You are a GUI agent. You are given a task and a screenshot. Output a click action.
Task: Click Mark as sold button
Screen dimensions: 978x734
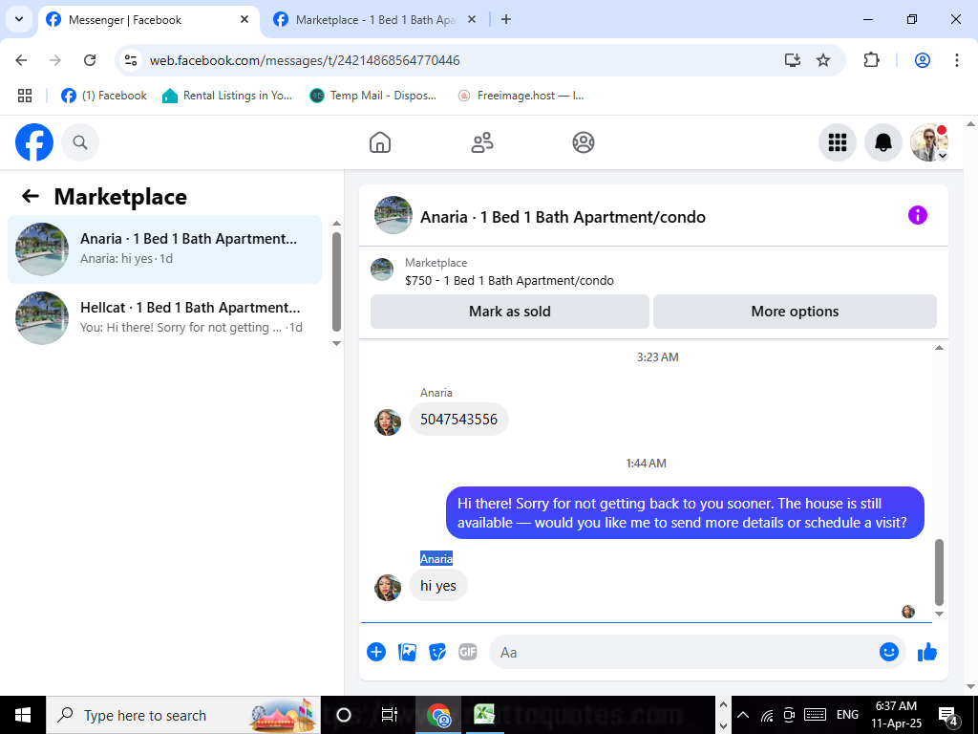click(510, 312)
